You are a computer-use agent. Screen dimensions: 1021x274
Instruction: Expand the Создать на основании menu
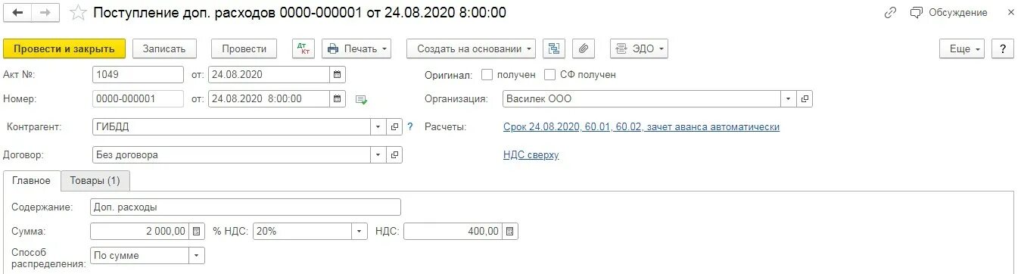[x=472, y=48]
